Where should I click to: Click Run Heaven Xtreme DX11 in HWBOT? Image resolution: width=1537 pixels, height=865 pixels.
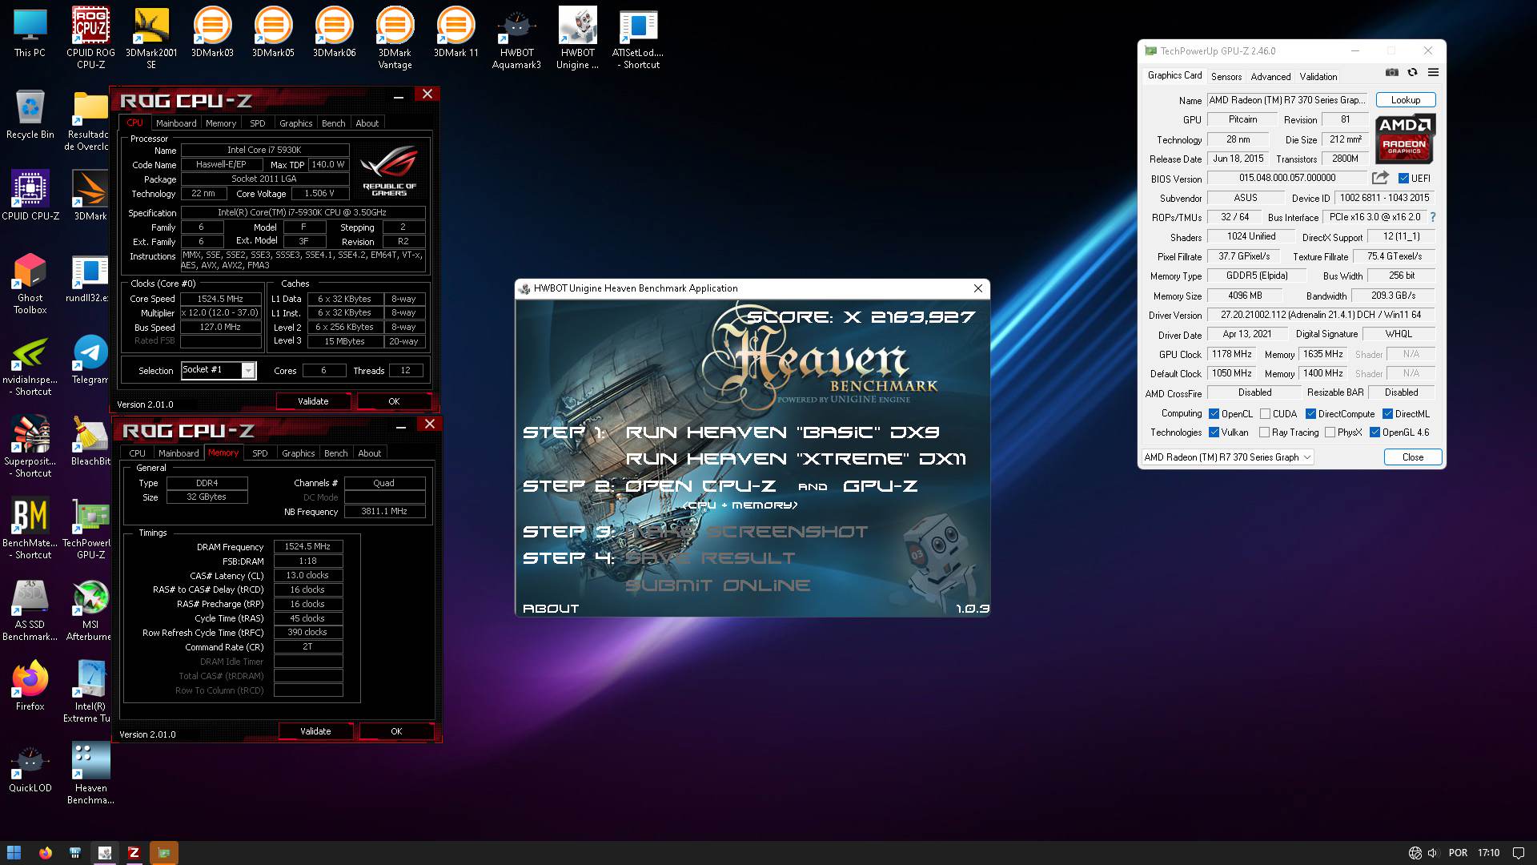point(796,459)
